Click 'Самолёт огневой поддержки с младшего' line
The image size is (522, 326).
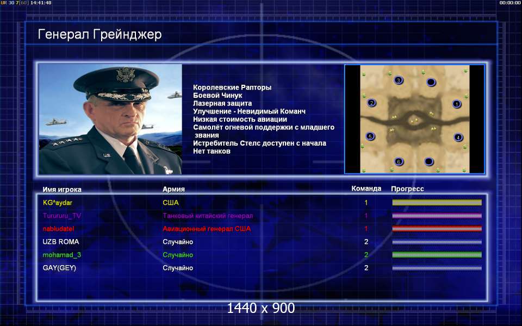pos(264,127)
